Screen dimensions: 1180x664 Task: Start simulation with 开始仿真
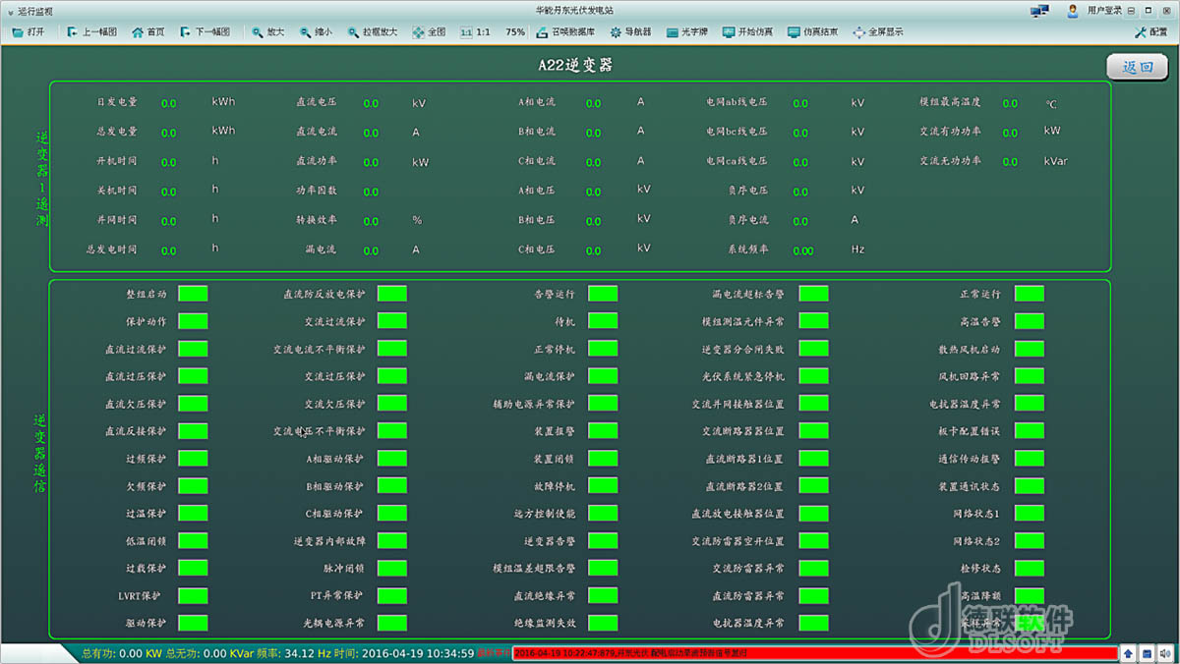point(747,31)
